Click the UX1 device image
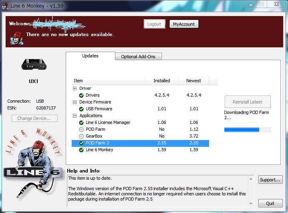Image resolution: width=288 pixels, height=213 pixels. pos(34,64)
